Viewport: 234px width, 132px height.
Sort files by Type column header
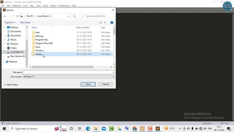[x=103, y=27]
